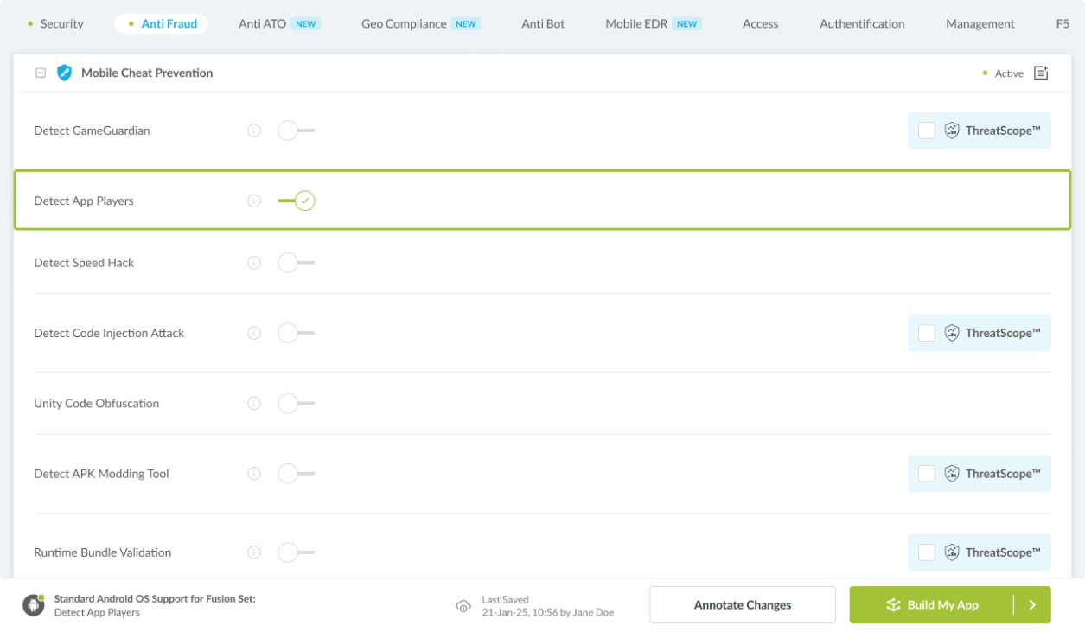Open the Build My App arrow dropdown
Image resolution: width=1085 pixels, height=632 pixels.
pyautogui.click(x=1032, y=605)
